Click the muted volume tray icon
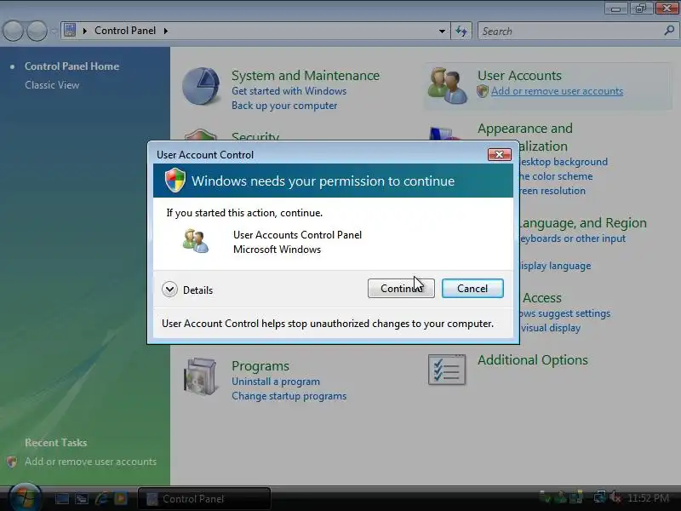 click(x=615, y=497)
